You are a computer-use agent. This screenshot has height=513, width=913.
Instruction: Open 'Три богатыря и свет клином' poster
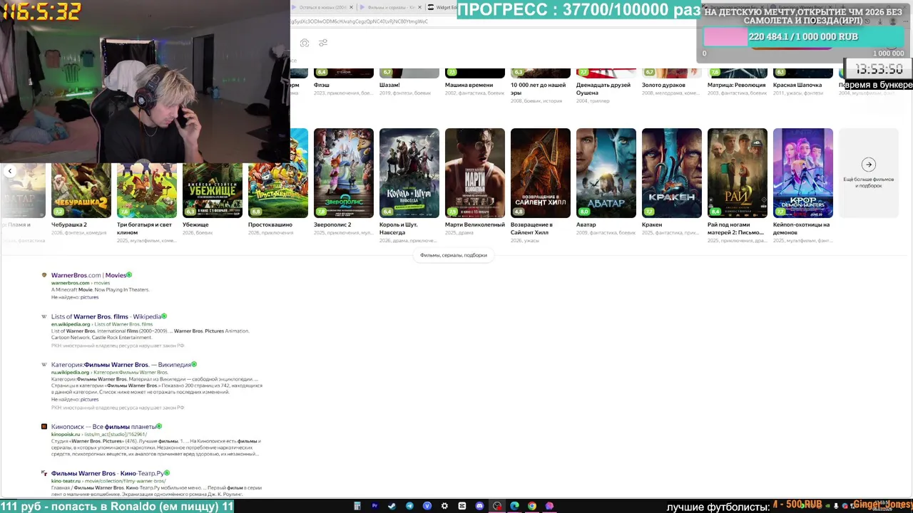(x=147, y=190)
